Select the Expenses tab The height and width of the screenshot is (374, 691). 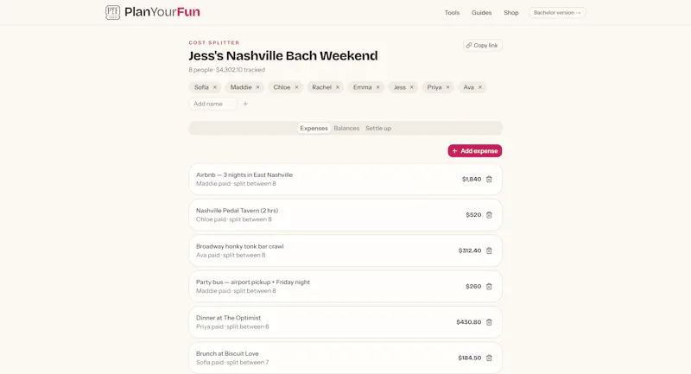[314, 128]
